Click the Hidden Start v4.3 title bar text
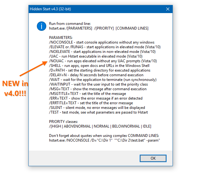Viewport: 200px width, 173px height. (x=50, y=9)
